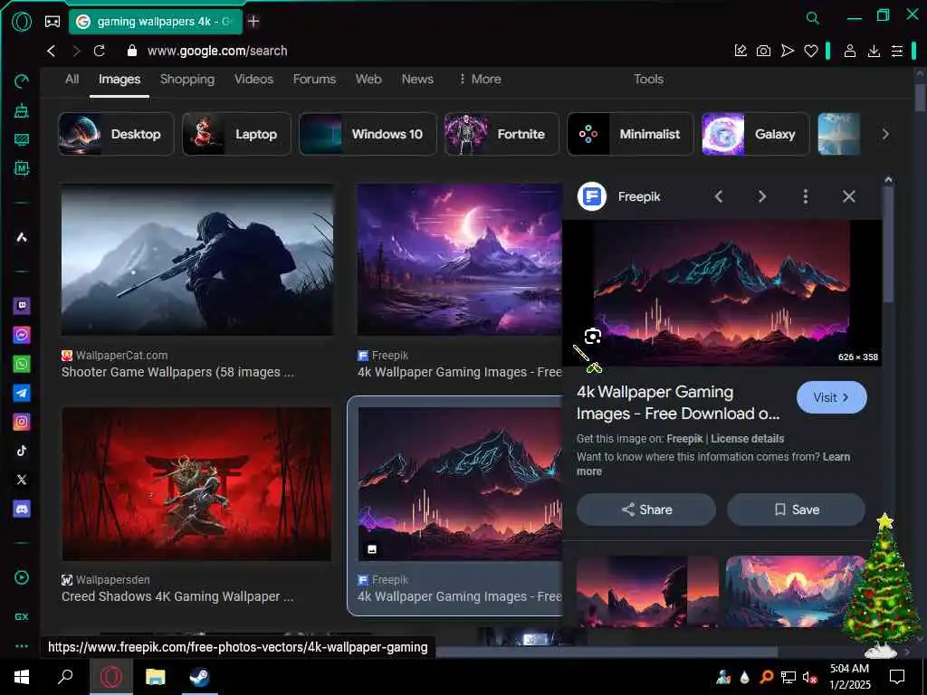
Task: Select the Galaxy suggestion chip
Action: click(x=755, y=134)
